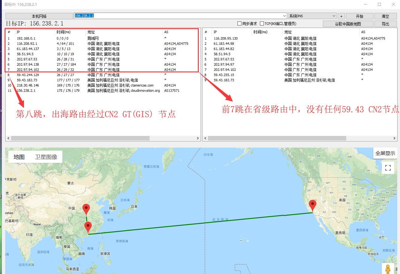Click the plus button next to DNS
This screenshot has height=274, width=400.
coord(341,16)
